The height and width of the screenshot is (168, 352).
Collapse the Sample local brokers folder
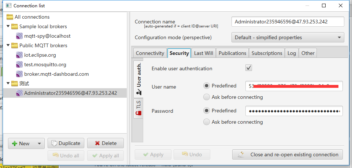tap(8, 26)
